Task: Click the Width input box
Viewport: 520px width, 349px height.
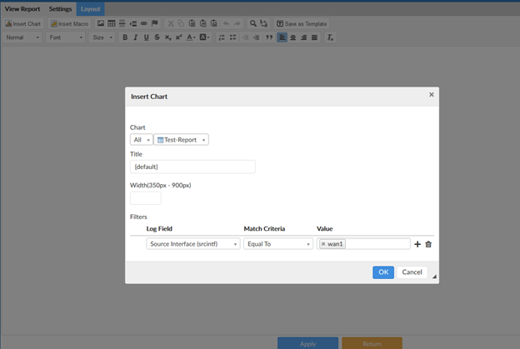Action: [146, 198]
